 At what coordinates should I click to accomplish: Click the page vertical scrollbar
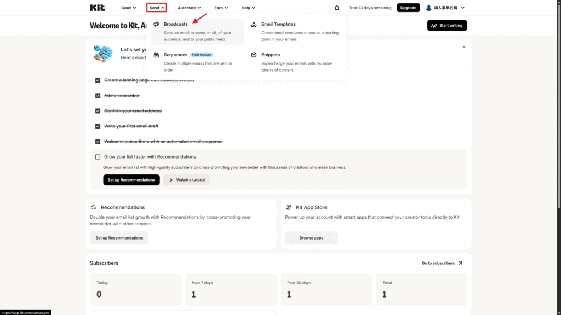[558, 109]
